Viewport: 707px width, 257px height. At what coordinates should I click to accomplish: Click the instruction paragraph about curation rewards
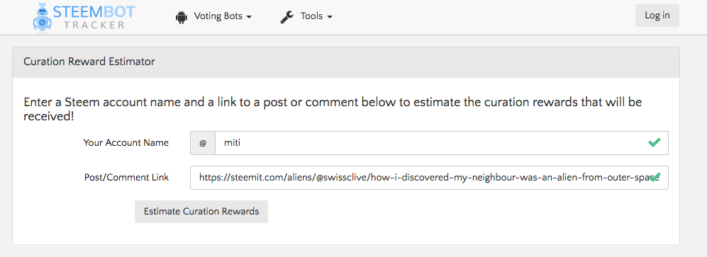[x=333, y=109]
